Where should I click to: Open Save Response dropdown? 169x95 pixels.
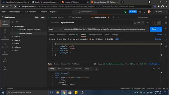tap(155, 64)
